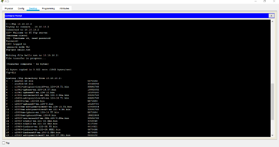The image size is (279, 147).
Task: Select the Desktop tab
Action: pos(33,8)
